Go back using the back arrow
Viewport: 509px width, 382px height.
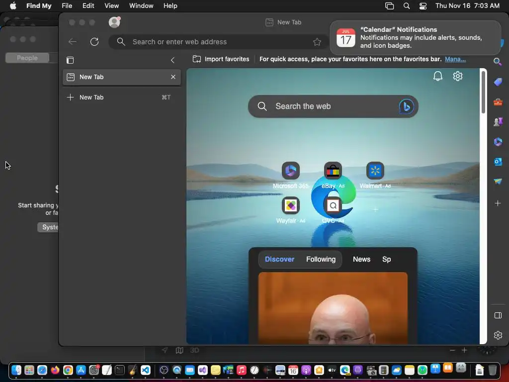pyautogui.click(x=73, y=42)
